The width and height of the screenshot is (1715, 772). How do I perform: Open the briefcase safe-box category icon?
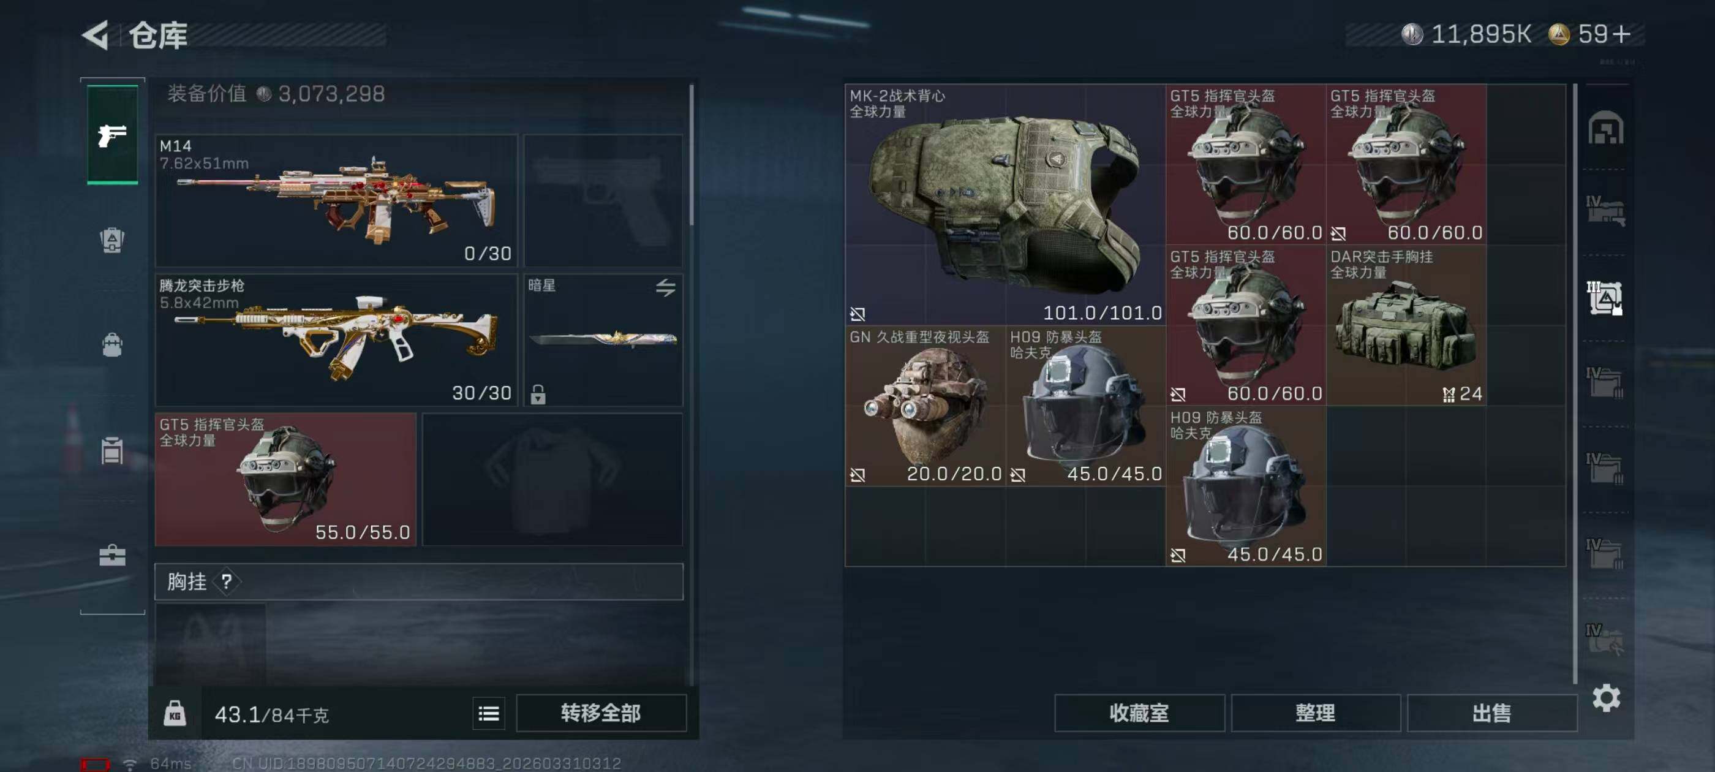pyautogui.click(x=112, y=556)
